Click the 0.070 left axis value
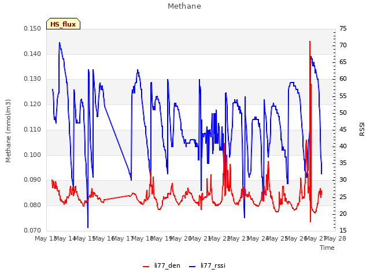370x277 pixels. (32, 230)
